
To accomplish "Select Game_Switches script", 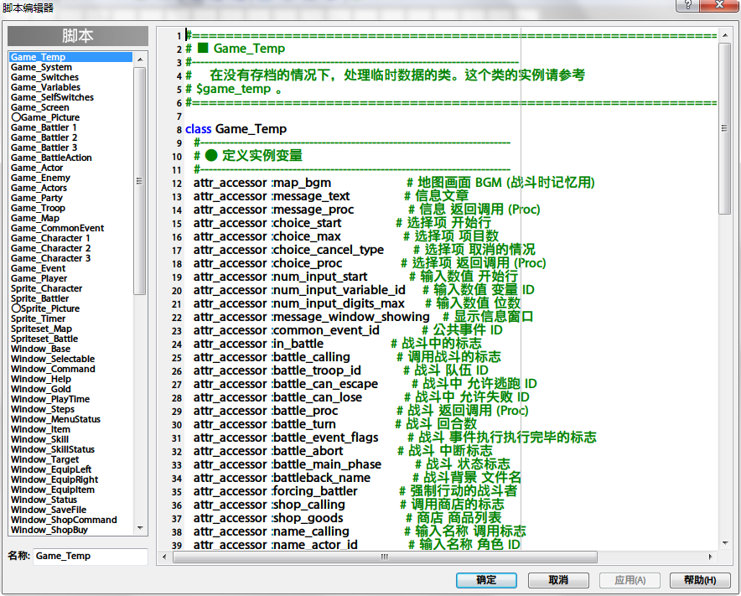I will pos(45,77).
